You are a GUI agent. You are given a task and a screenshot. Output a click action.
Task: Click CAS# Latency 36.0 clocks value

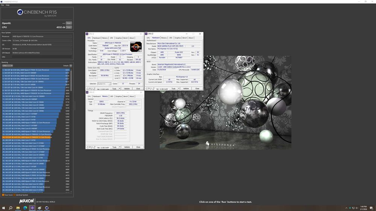[120, 118]
